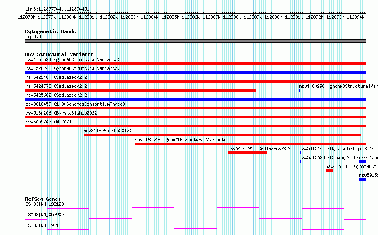The image size is (378, 235).
Task: Click the CSMD3|NM_198123 gene label
Action: pos(45,204)
